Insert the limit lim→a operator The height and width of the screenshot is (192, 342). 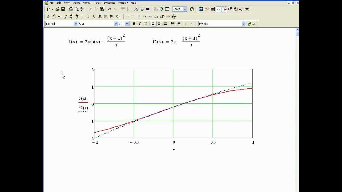100,17
